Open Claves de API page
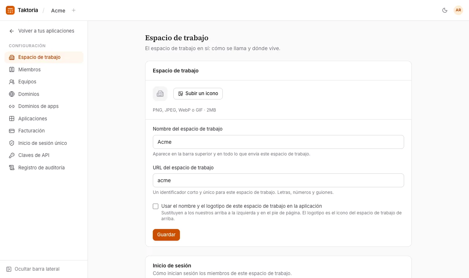The image size is (469, 278). (44, 155)
